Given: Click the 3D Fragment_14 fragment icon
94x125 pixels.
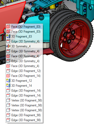Looking at the screenshot, I should (x=8, y=86).
